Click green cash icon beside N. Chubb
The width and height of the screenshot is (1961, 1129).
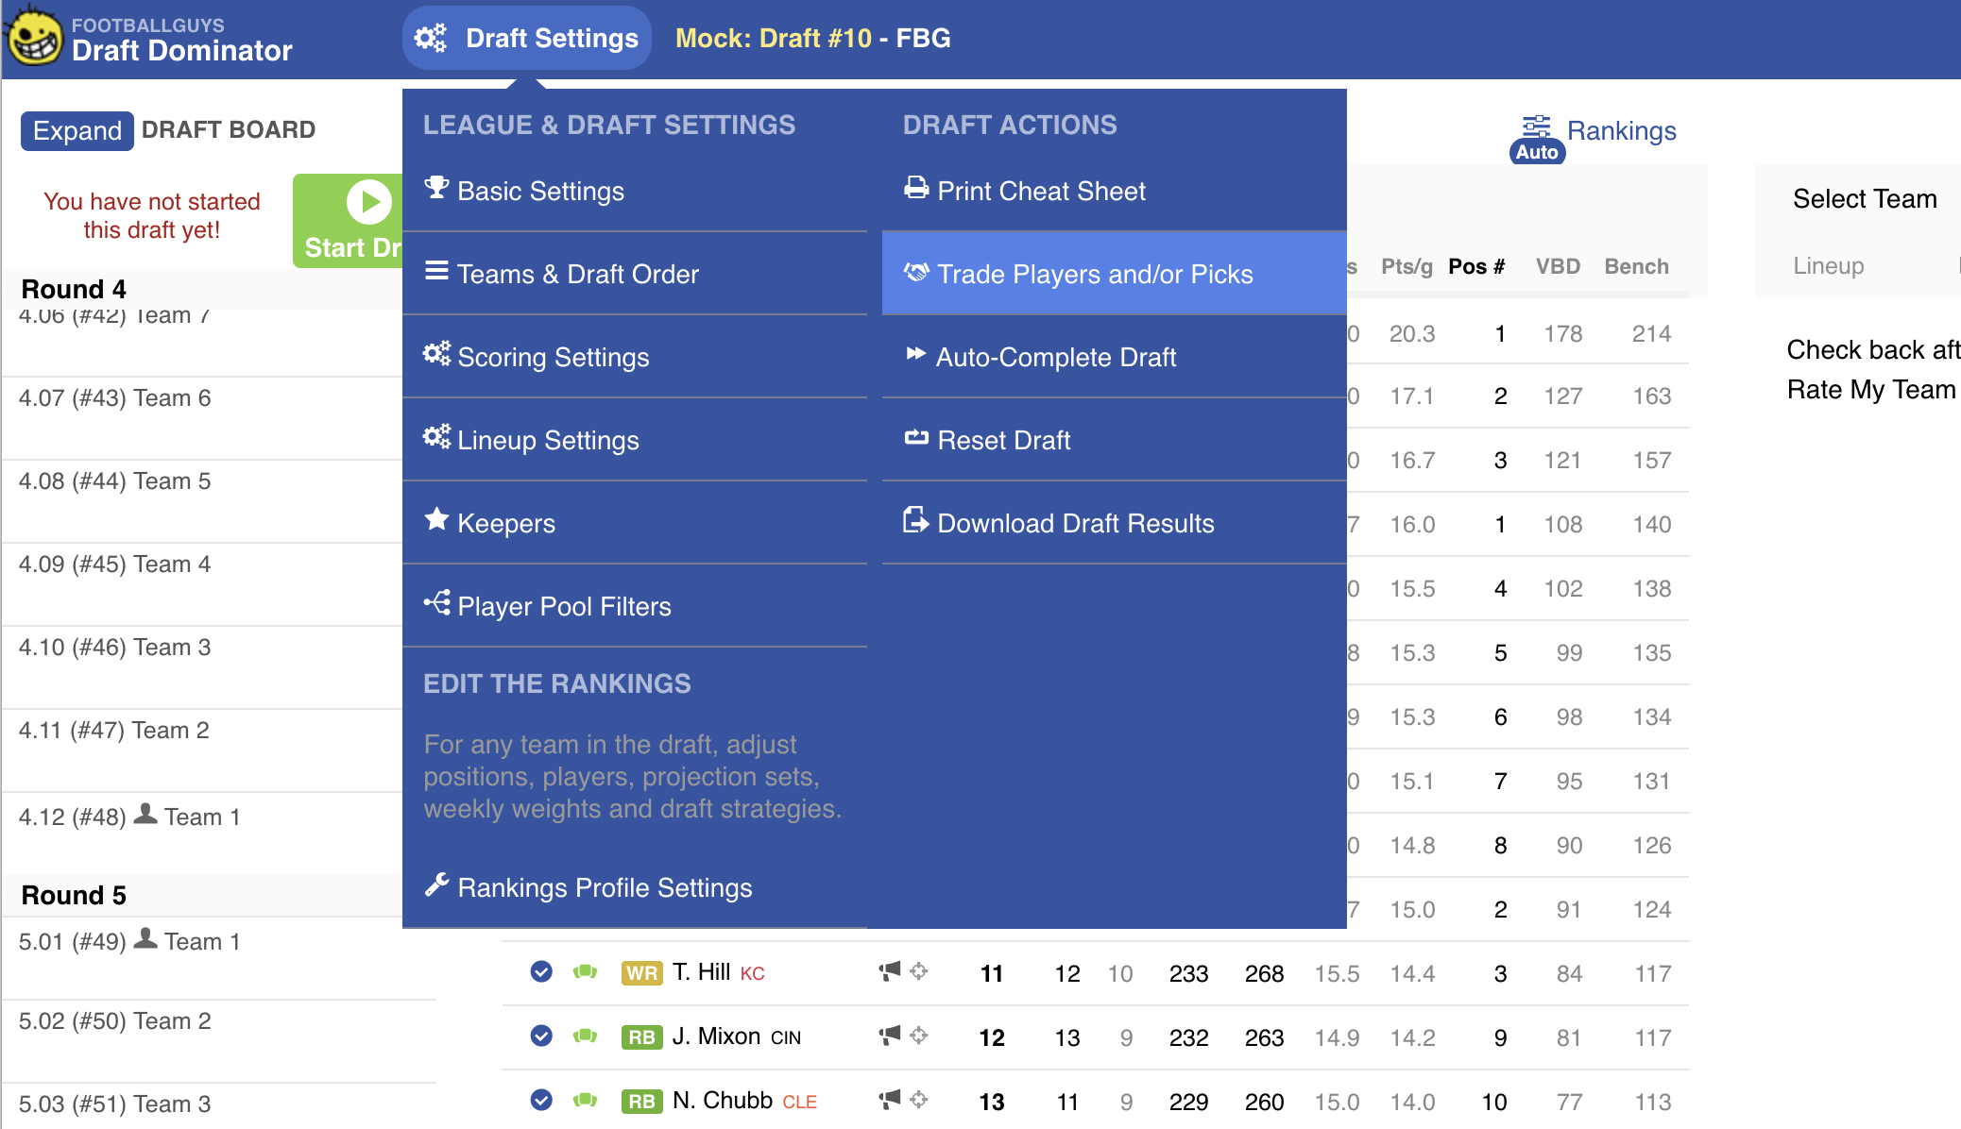[x=586, y=1100]
